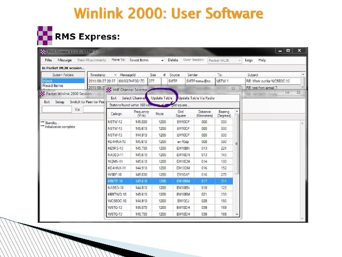Select the KD4HNX-11 station row

170,168
